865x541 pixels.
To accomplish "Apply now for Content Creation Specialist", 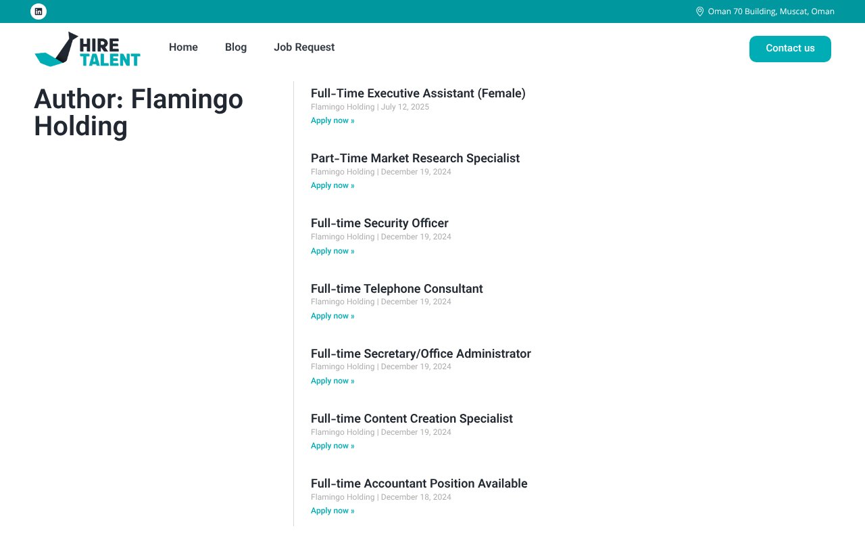I will [332, 445].
